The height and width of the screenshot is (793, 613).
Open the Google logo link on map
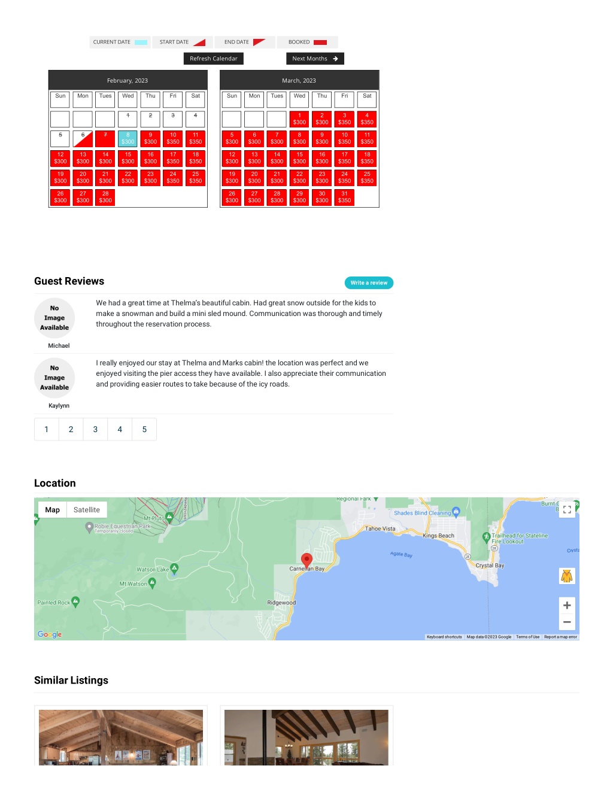50,634
